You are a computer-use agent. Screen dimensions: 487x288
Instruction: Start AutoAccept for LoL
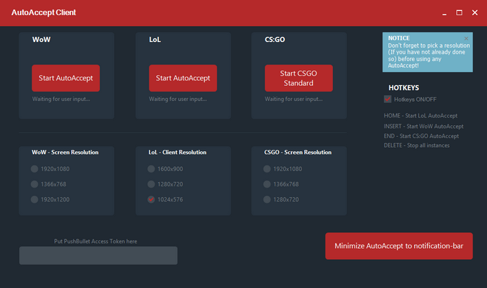point(183,78)
